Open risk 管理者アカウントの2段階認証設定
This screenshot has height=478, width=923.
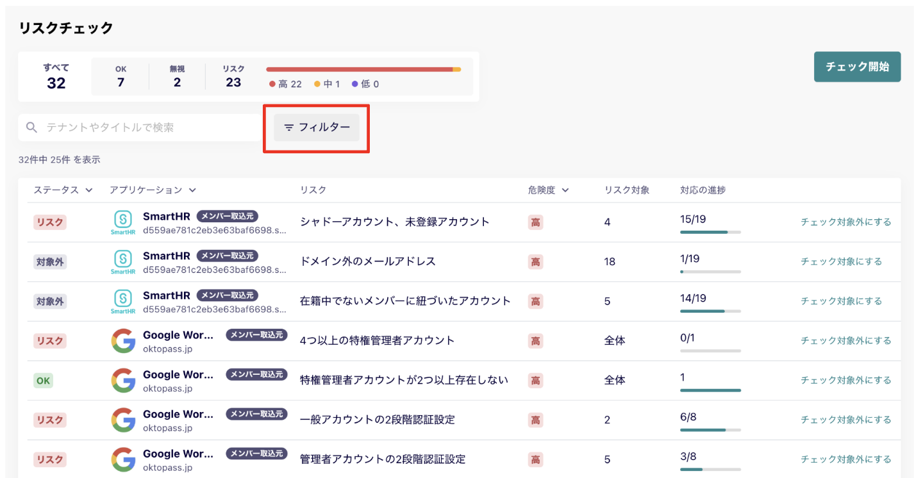383,459
